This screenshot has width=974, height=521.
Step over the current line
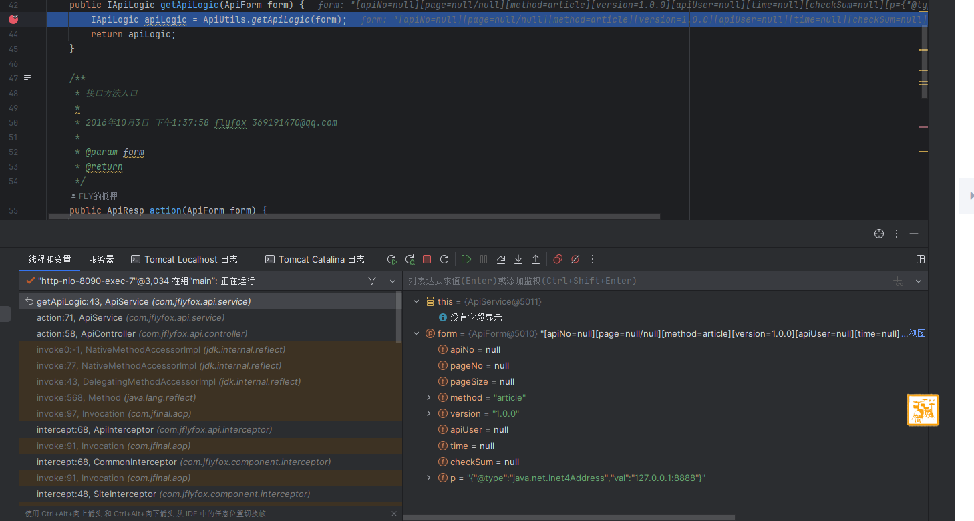501,259
